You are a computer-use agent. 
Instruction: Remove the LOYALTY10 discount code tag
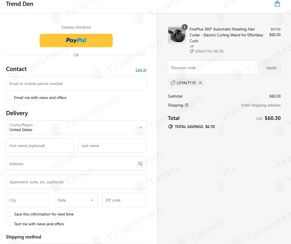200,83
